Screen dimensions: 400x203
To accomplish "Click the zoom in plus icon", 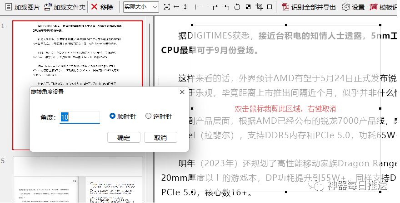I will click(195, 7).
